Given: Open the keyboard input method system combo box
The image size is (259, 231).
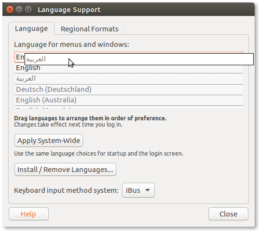Looking at the screenshot, I should point(138,190).
